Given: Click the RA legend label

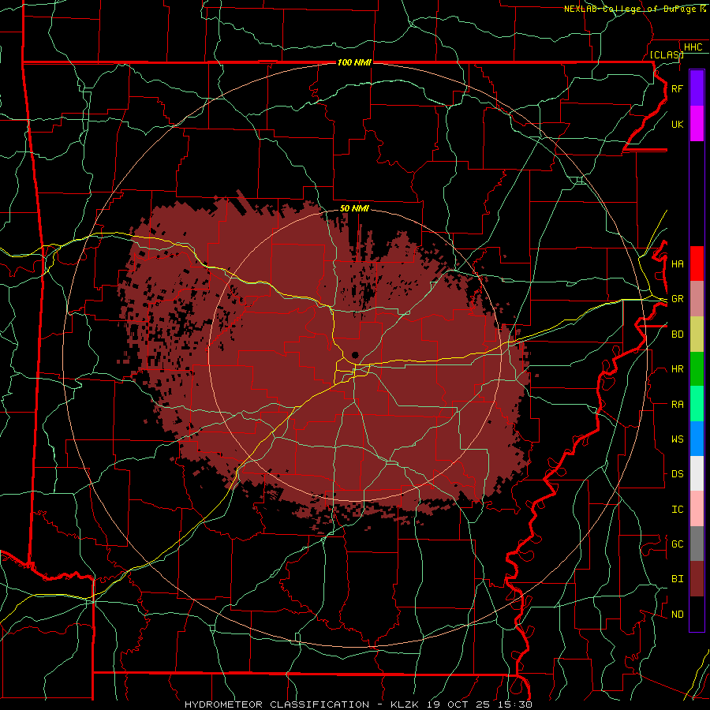Looking at the screenshot, I should pos(677,405).
